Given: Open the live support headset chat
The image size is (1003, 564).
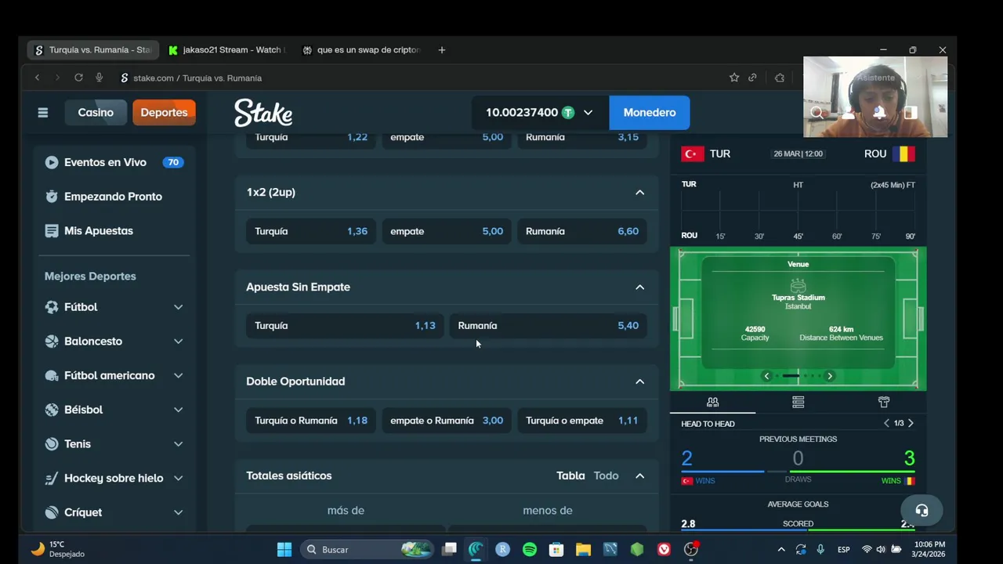Looking at the screenshot, I should pos(922,511).
